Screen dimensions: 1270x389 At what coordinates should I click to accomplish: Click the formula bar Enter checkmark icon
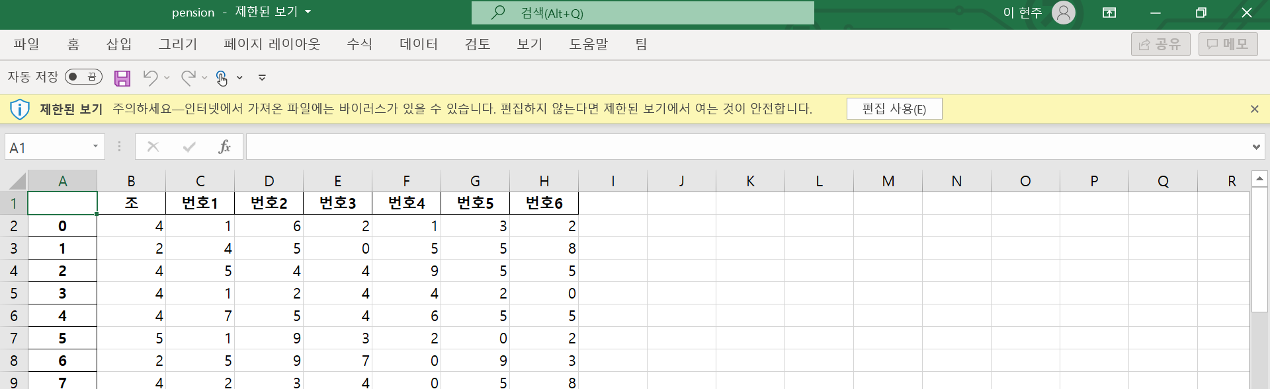point(189,147)
